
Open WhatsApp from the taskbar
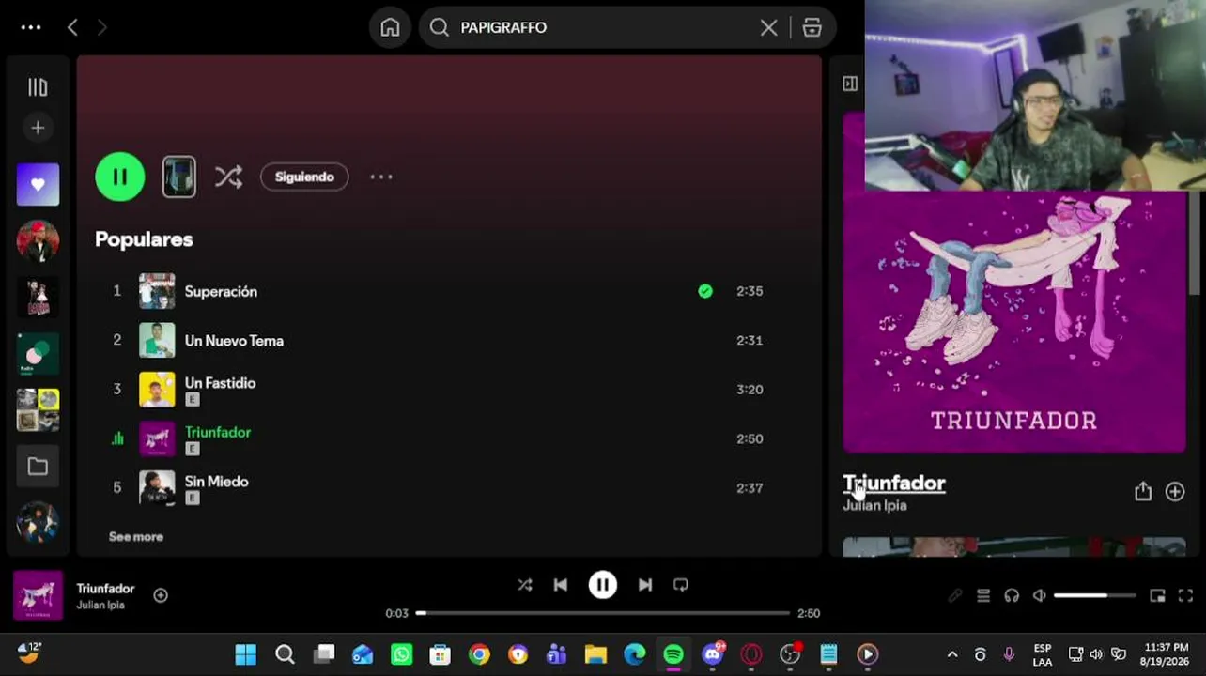coord(401,654)
